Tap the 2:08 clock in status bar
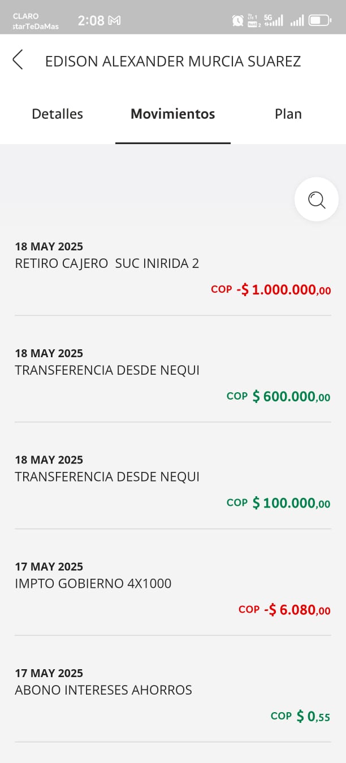346x763 pixels. 90,21
